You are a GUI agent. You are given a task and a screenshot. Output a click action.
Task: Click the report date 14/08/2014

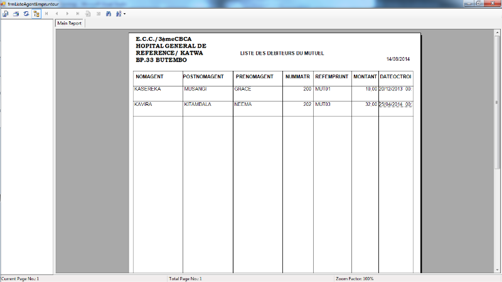point(398,59)
